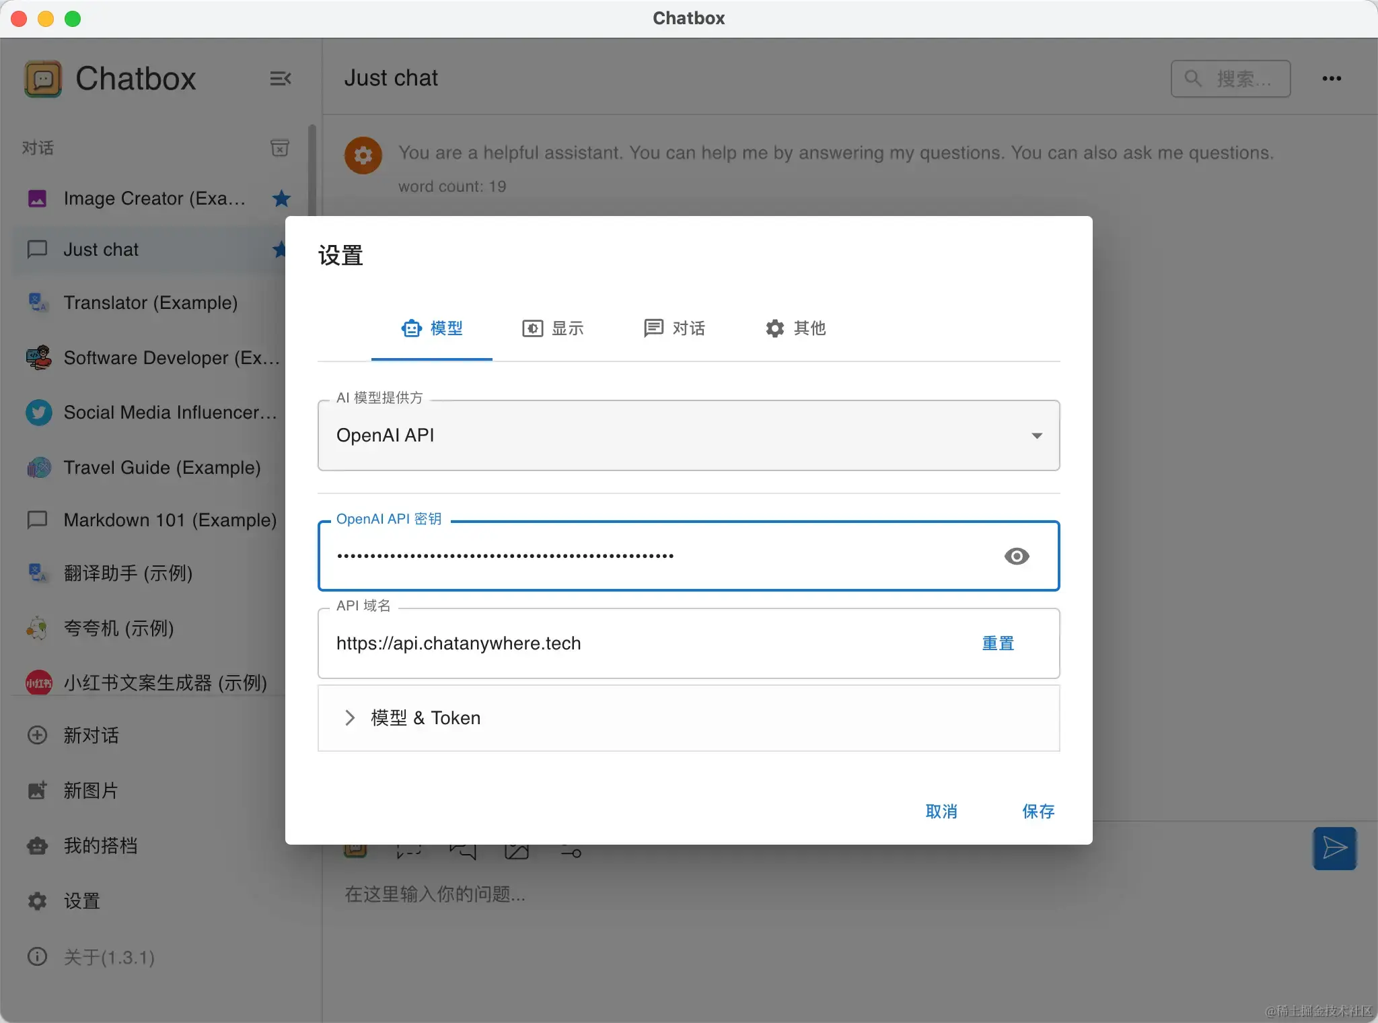1378x1023 pixels.
Task: Open the three-dots more menu in header
Action: coord(1332,79)
